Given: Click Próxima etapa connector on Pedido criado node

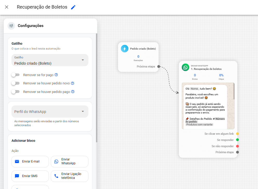Looking at the screenshot, I should click(159, 66).
